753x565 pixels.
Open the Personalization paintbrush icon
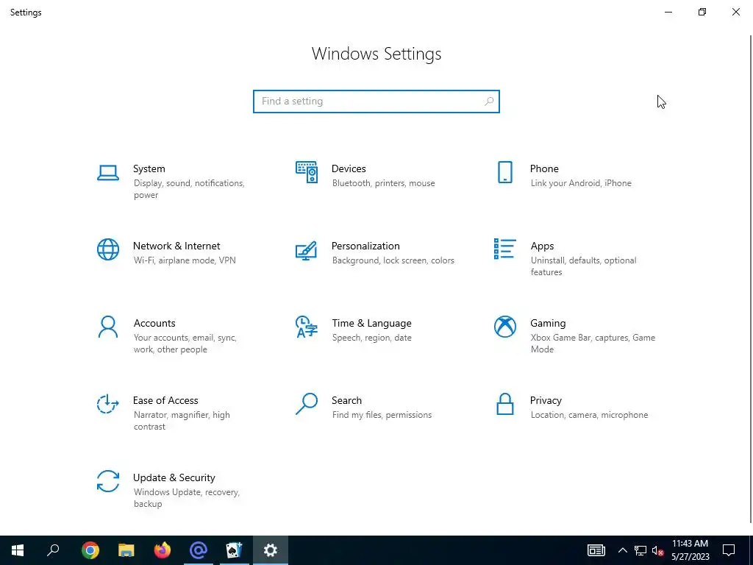[307, 250]
